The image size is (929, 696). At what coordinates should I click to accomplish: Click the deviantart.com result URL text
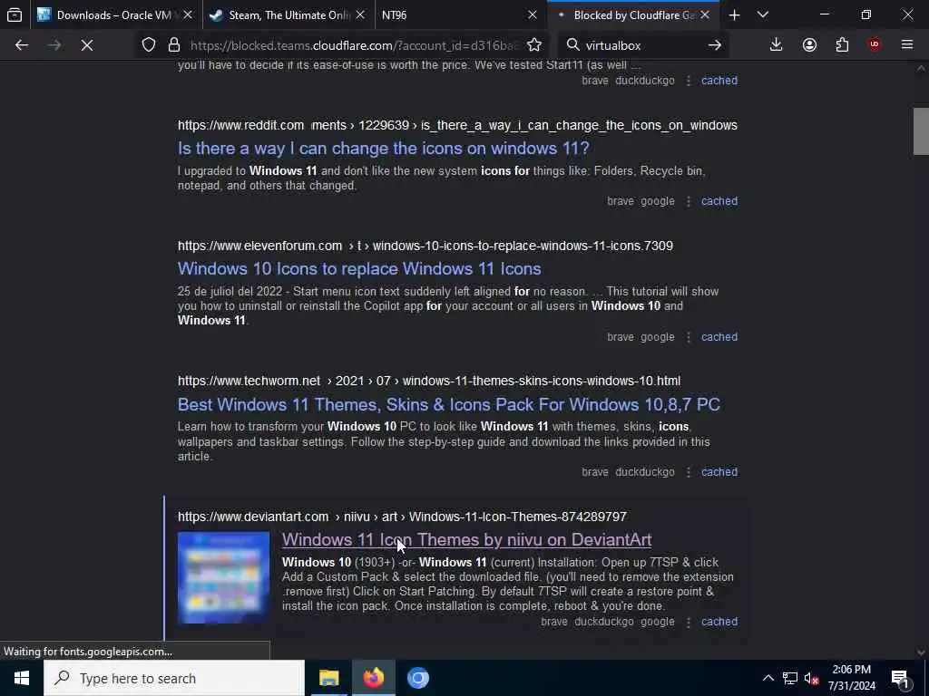click(x=402, y=517)
